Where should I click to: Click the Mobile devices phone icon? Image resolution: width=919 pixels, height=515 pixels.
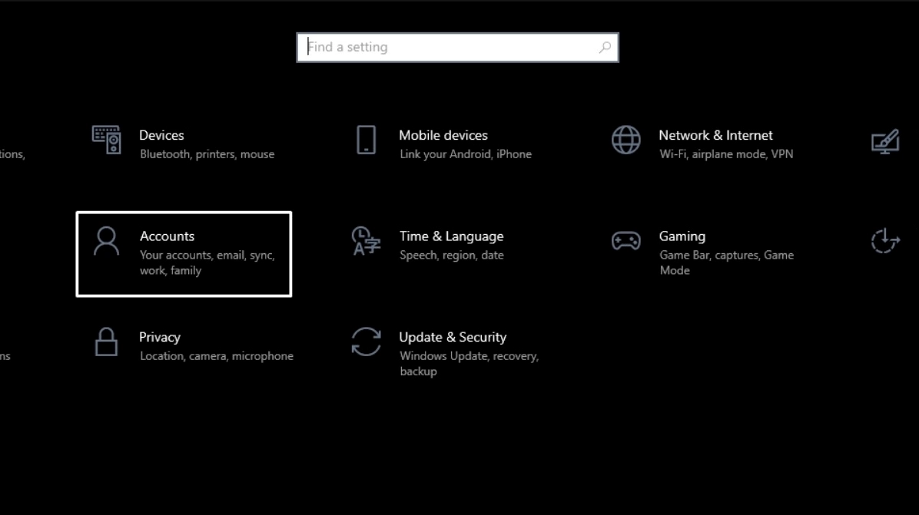(367, 140)
